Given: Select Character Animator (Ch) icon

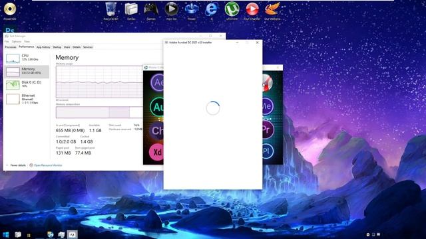Looking at the screenshot, I should coord(157,131).
